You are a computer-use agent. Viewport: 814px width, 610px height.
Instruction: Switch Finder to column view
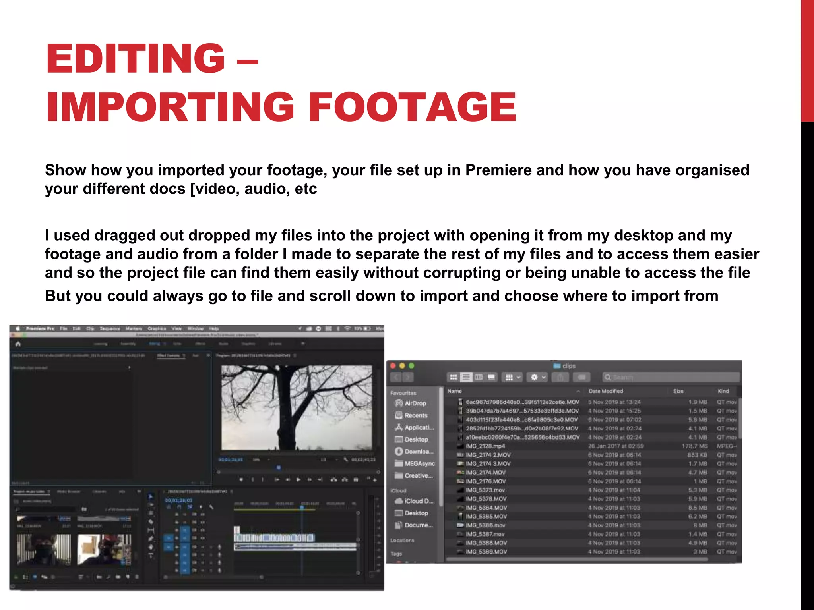pyautogui.click(x=479, y=377)
